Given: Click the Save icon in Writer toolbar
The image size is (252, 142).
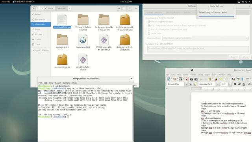Looking at the screenshot, I should pos(180,79).
